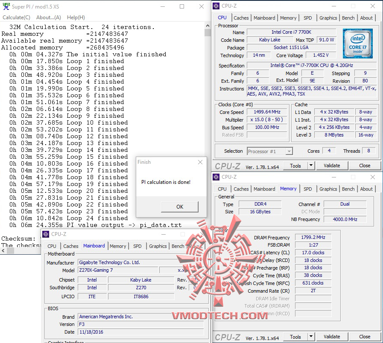Click LPCIO chip value IT8686

coord(141,296)
